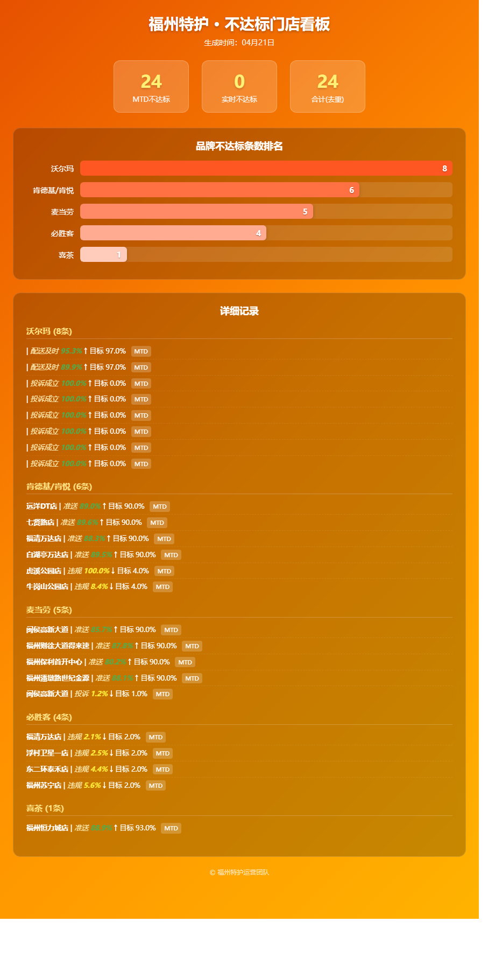Open the 福州苏宁店 record

[x=239, y=786]
